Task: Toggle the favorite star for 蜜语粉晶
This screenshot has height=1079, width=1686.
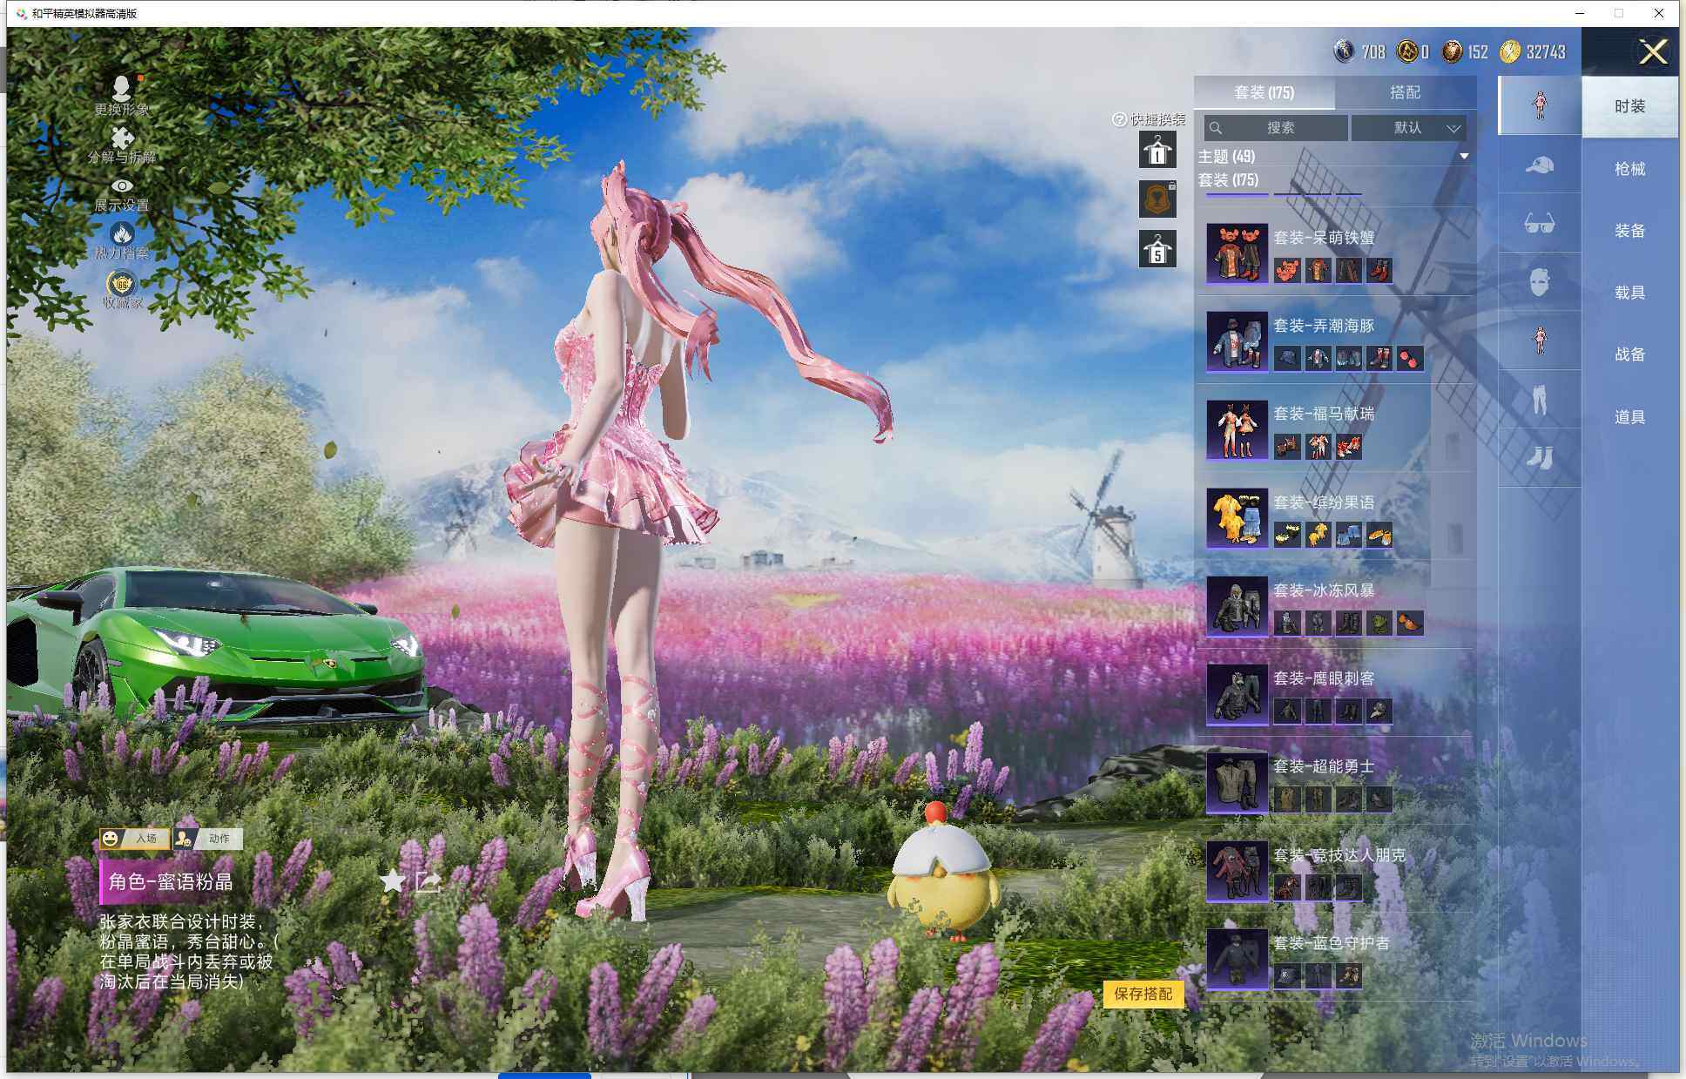Action: click(x=393, y=881)
